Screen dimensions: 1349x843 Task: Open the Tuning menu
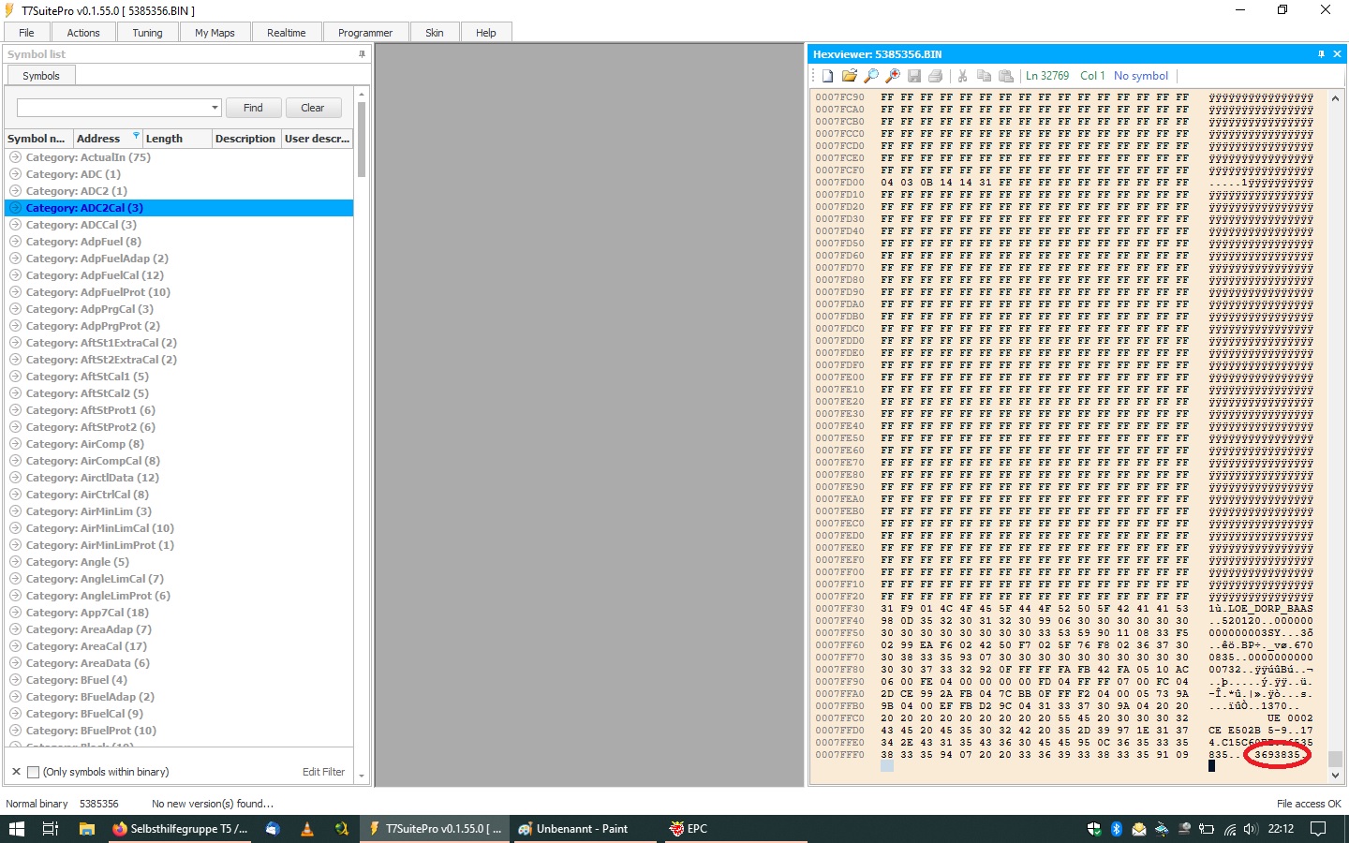pos(147,32)
